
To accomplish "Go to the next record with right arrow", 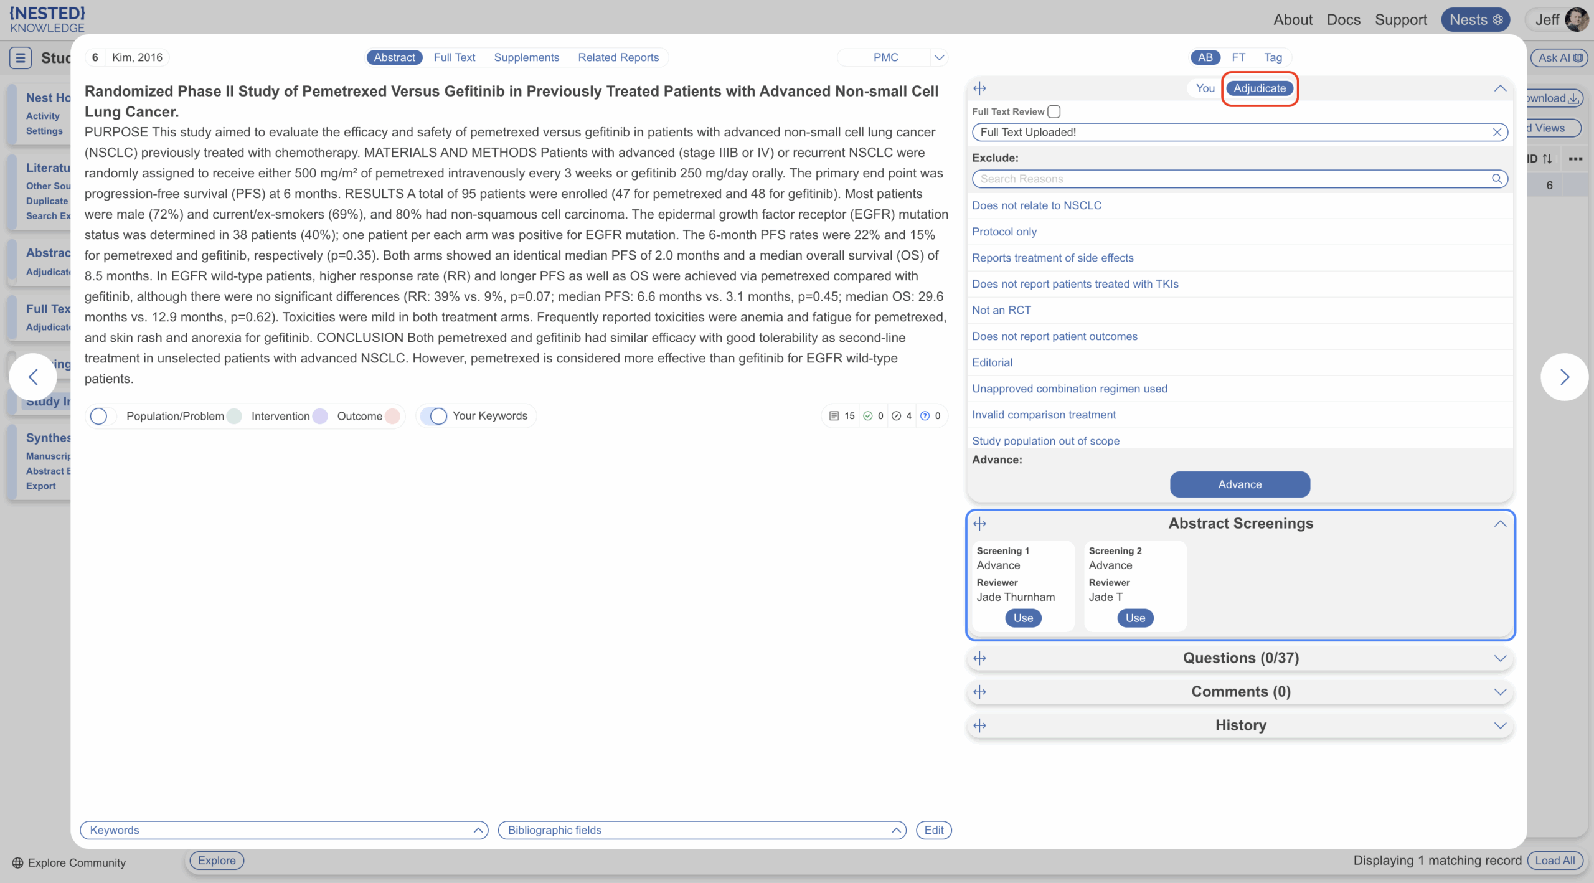I will 1563,377.
